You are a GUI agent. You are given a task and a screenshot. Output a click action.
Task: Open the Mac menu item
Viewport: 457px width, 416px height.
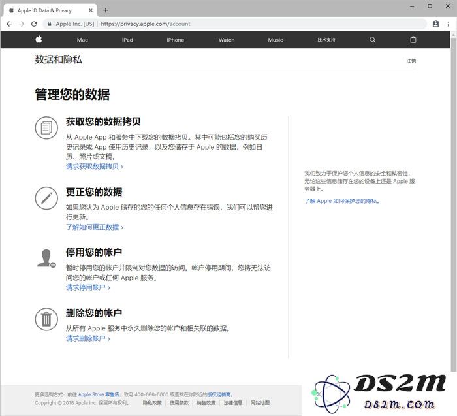click(82, 40)
